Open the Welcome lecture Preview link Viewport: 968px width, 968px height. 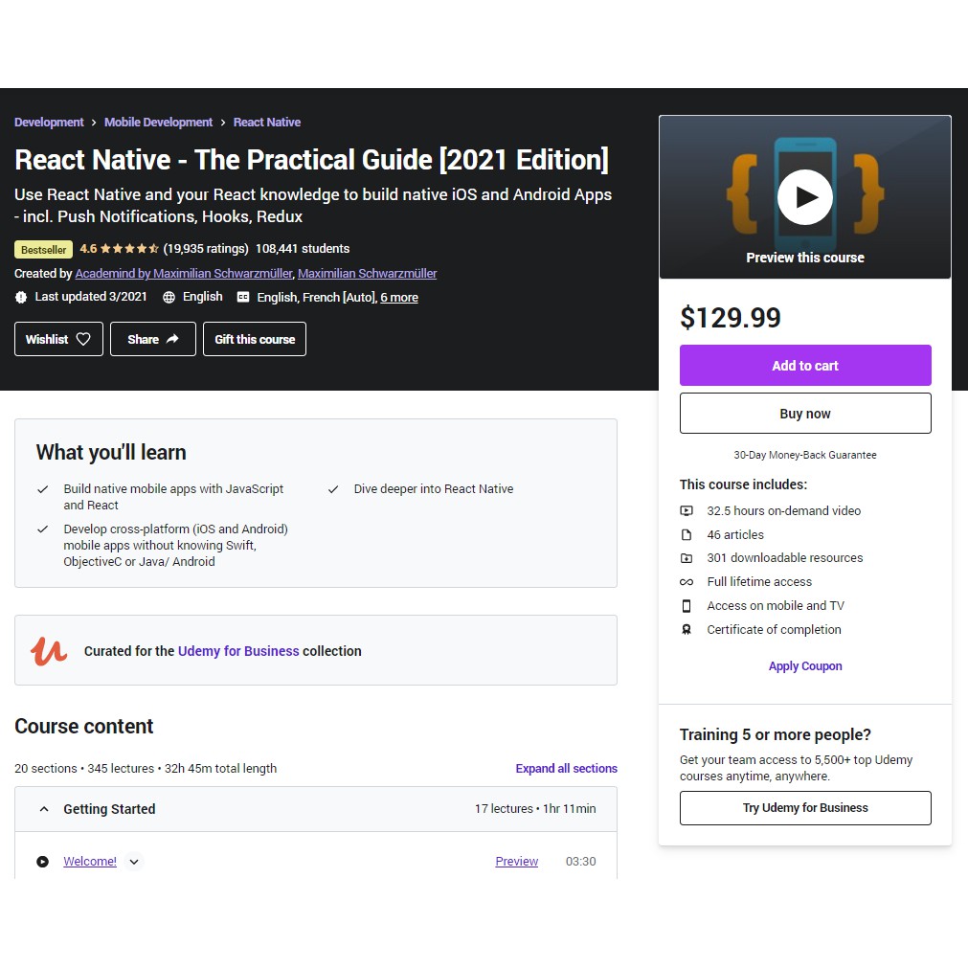point(516,862)
